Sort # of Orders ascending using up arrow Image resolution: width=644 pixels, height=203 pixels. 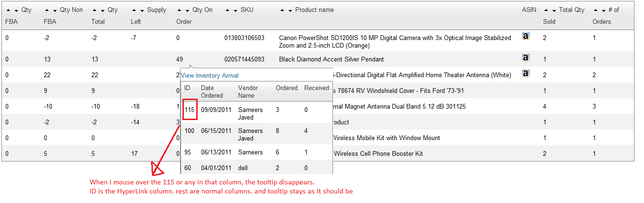tap(595, 10)
